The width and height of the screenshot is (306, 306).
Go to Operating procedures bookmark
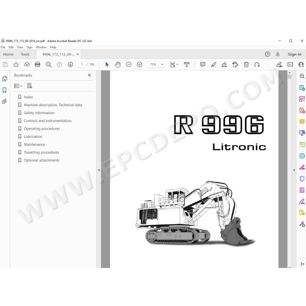(x=42, y=129)
